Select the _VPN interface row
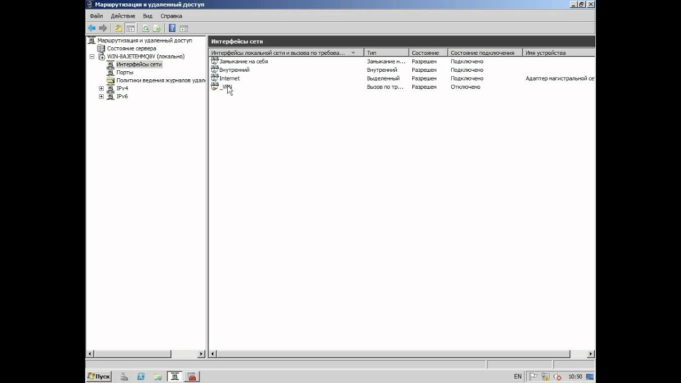The width and height of the screenshot is (681, 383). click(x=402, y=87)
